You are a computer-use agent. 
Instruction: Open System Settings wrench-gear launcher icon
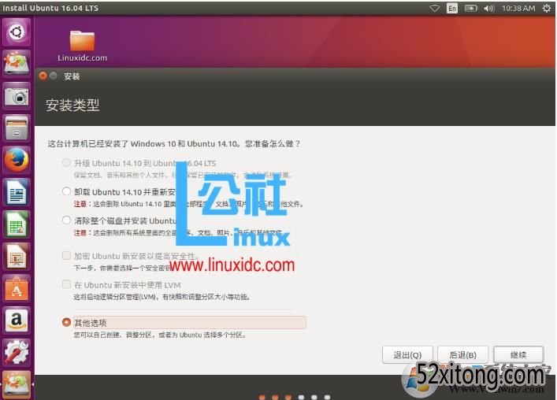click(x=17, y=353)
